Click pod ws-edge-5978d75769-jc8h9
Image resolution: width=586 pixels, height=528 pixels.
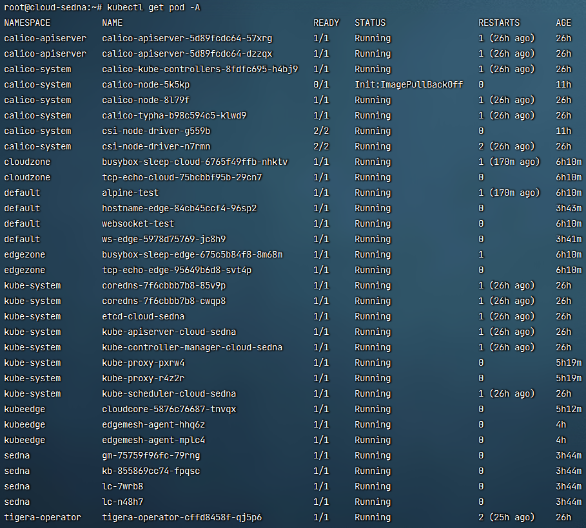point(164,240)
